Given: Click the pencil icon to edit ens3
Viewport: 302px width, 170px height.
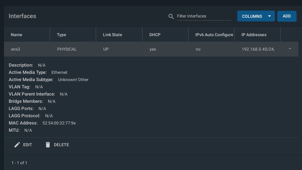Looking at the screenshot, I should coord(17,145).
